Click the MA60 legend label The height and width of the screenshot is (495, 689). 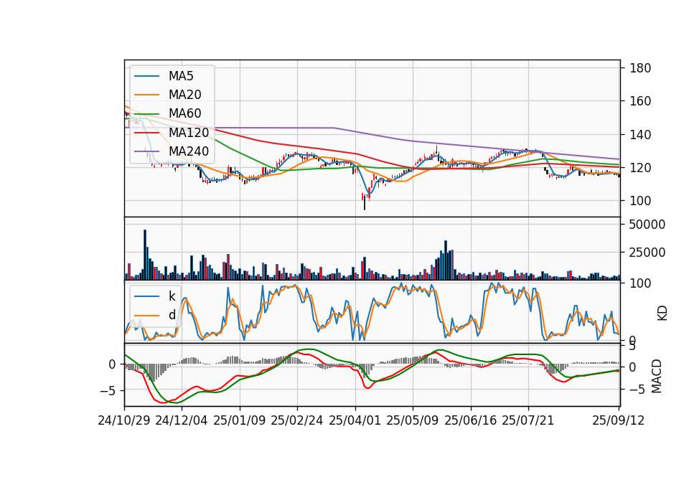184,113
